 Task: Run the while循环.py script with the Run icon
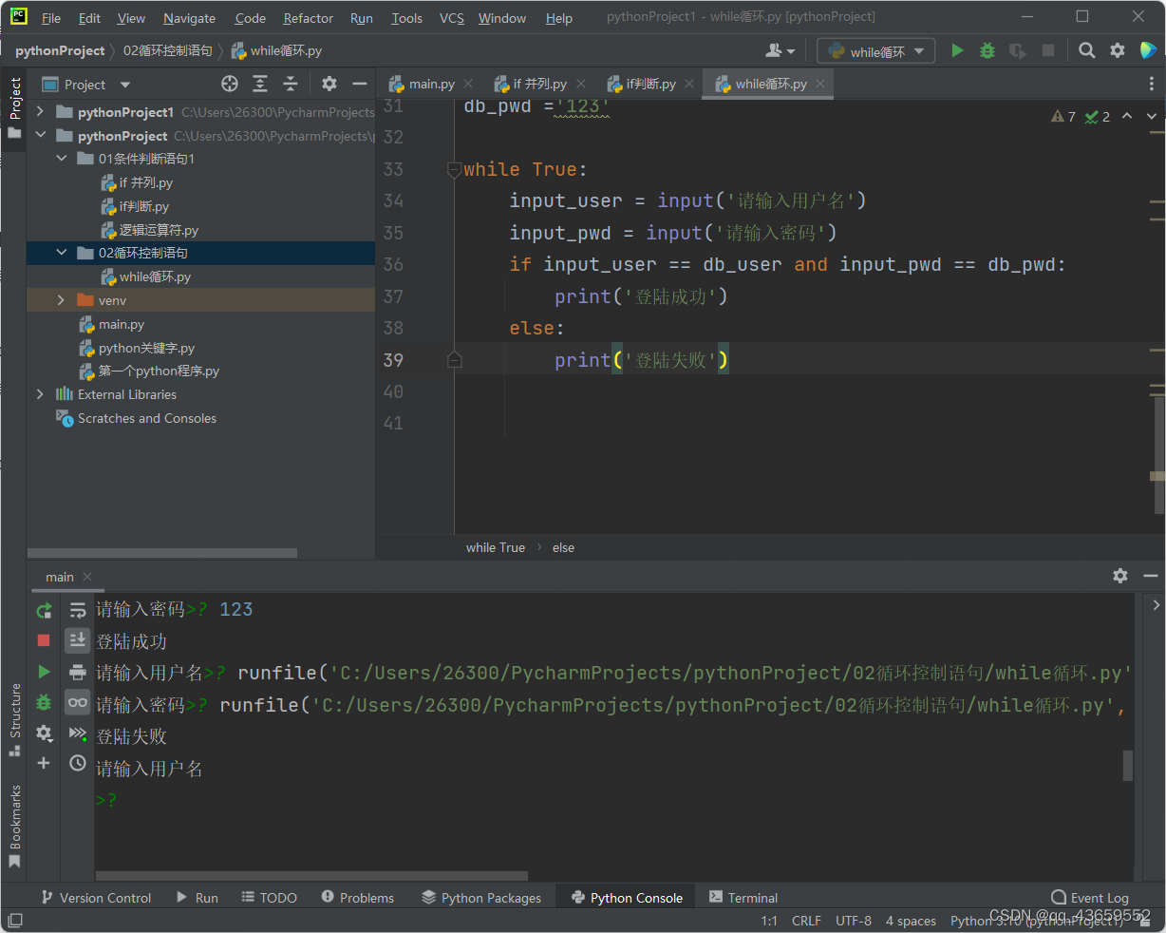pos(957,50)
